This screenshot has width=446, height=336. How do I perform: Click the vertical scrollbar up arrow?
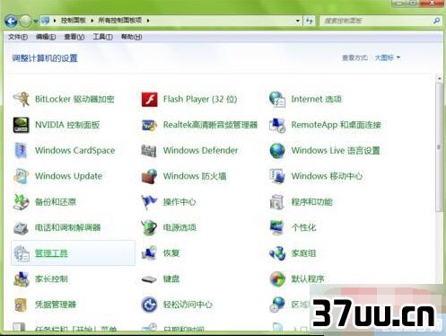pos(440,78)
